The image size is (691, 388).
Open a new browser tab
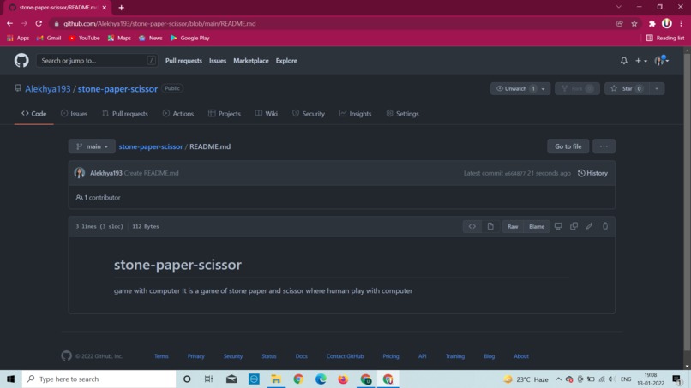point(121,8)
